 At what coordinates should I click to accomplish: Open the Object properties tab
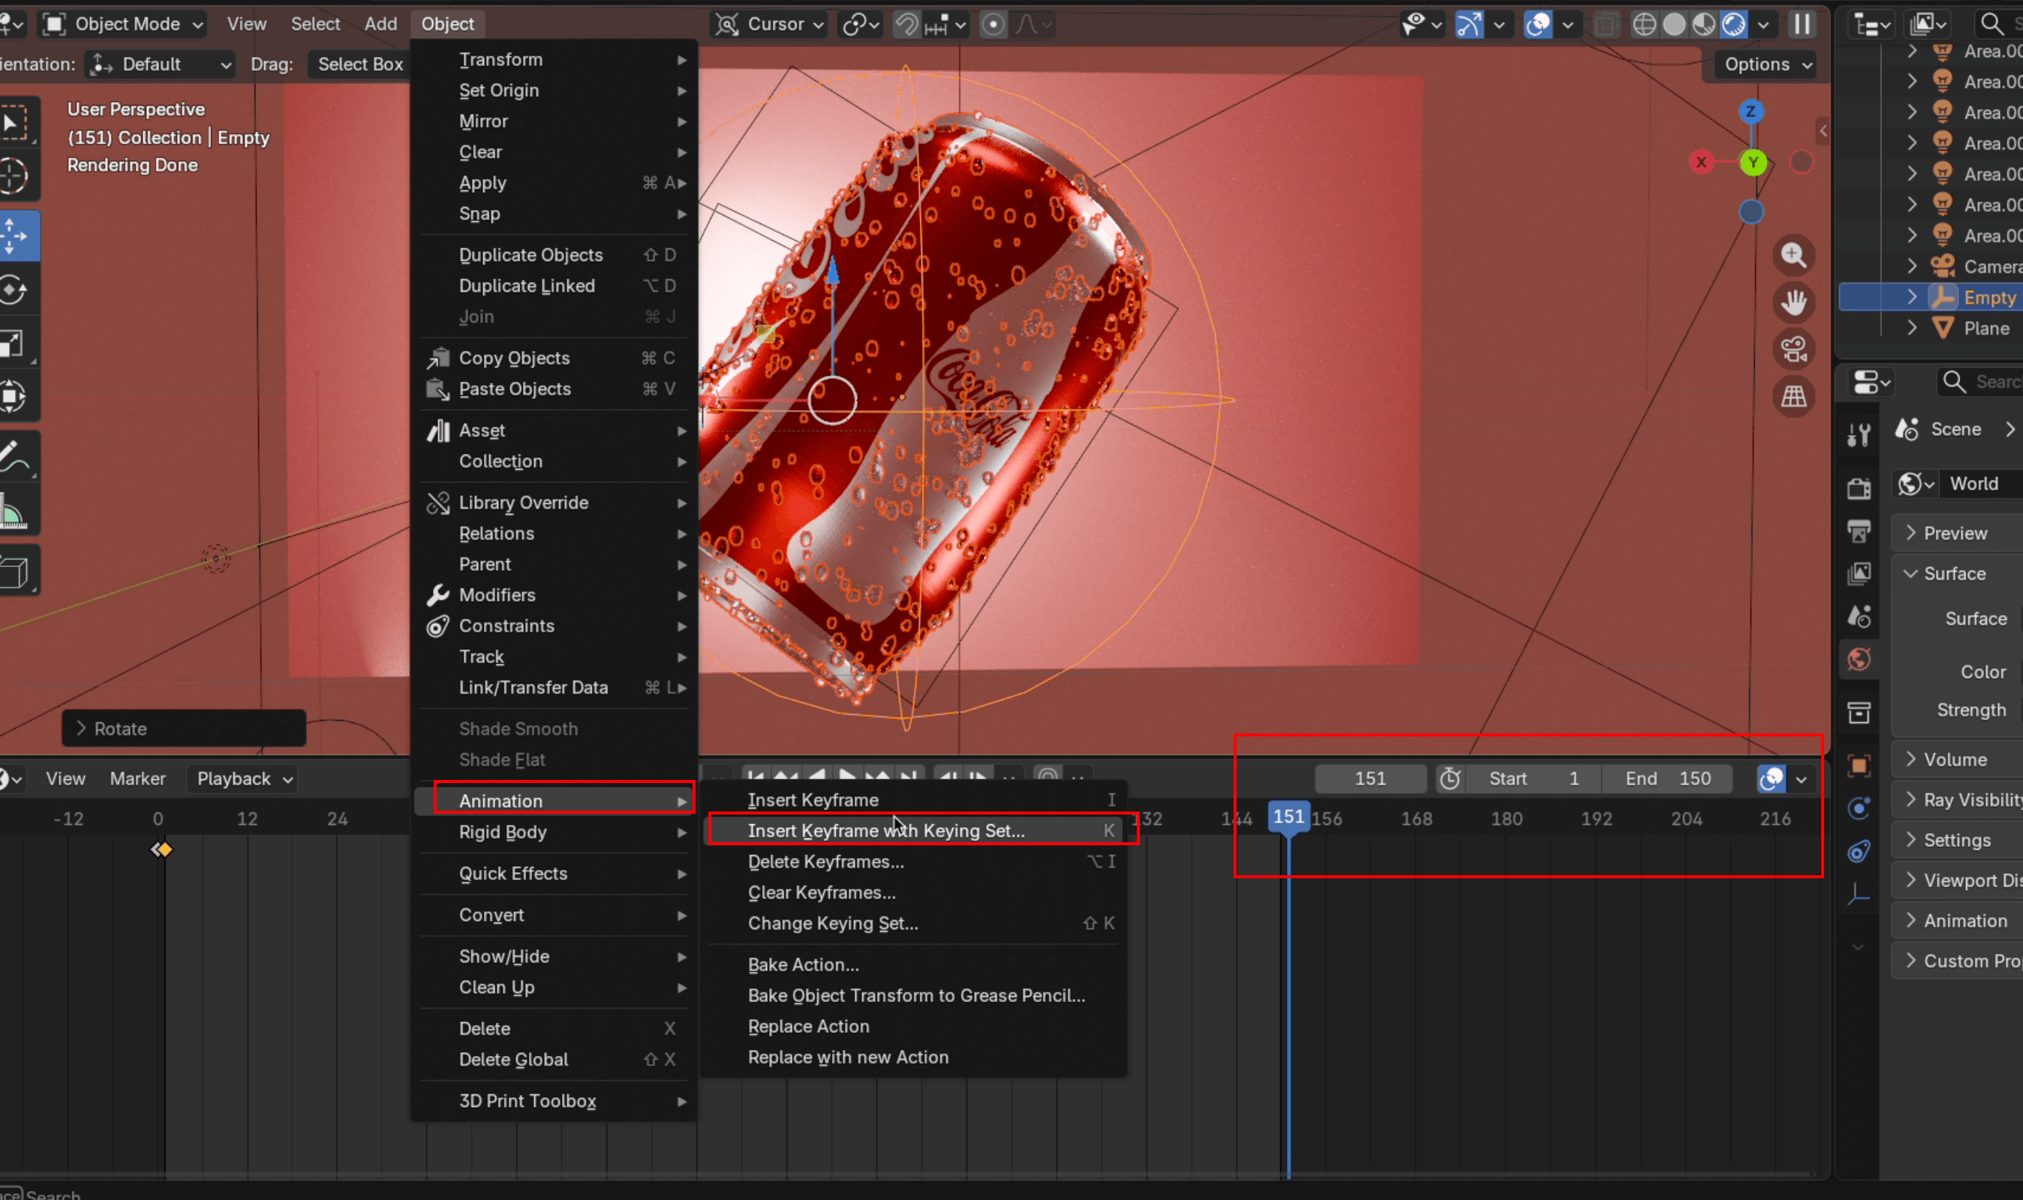point(1859,765)
